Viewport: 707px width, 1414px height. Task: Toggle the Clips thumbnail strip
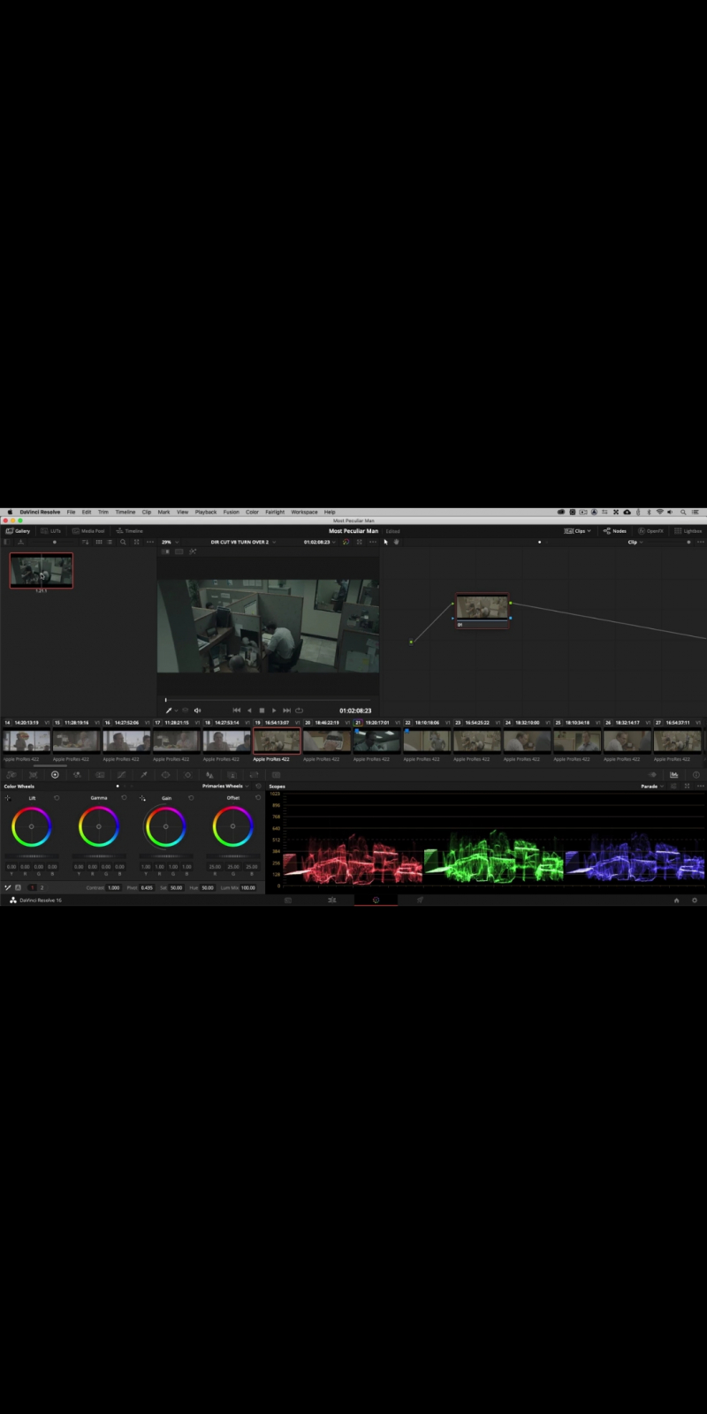576,531
